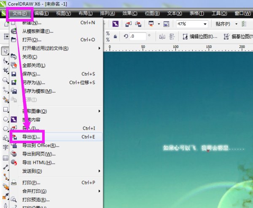Click the mirror horizontally icon
The height and width of the screenshot is (208, 253).
point(162,37)
